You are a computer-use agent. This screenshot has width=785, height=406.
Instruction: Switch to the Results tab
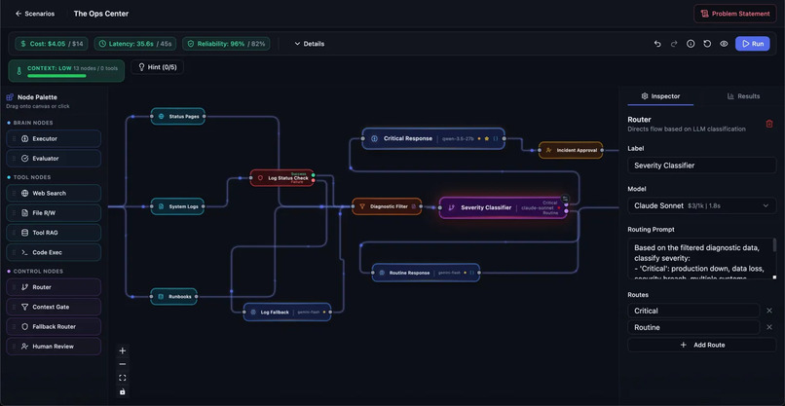[743, 96]
